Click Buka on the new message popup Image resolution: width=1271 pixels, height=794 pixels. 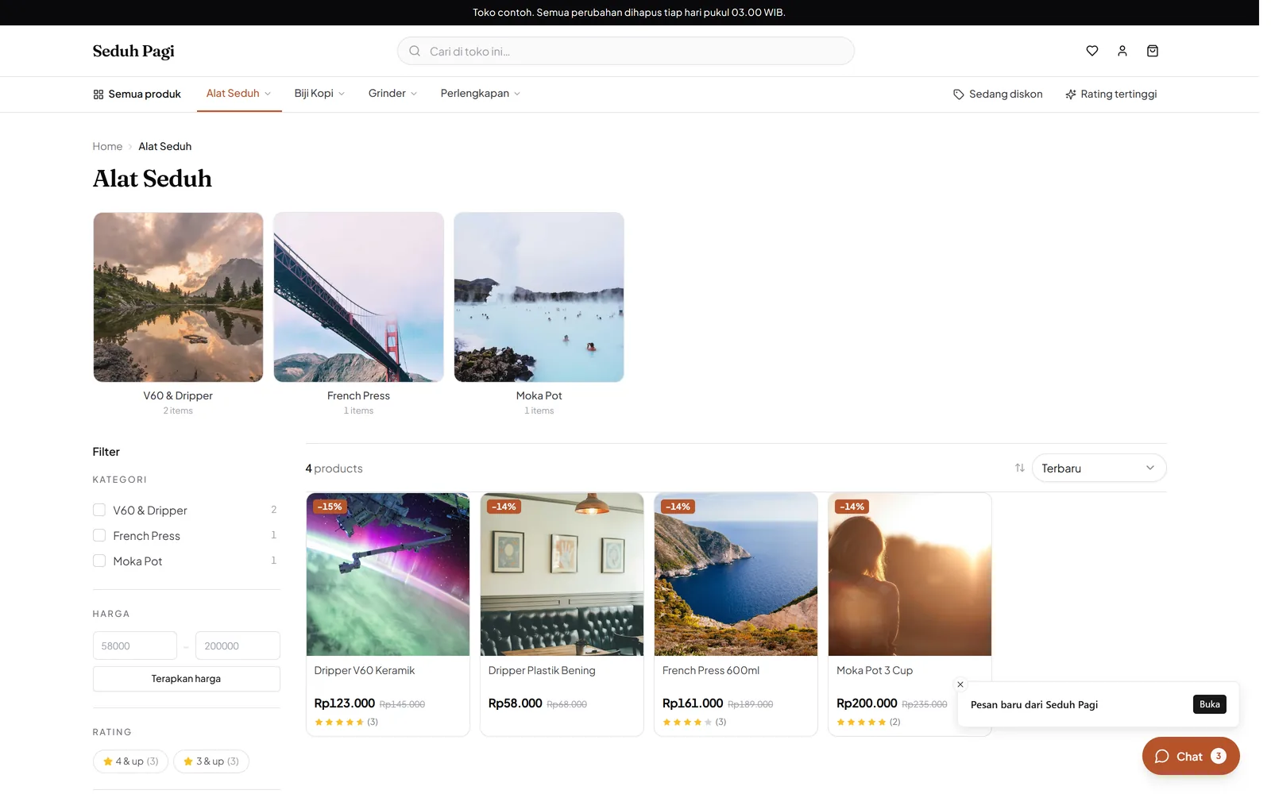point(1210,704)
